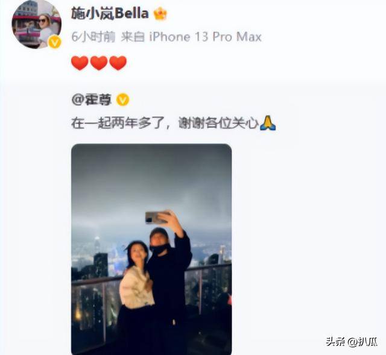Screen dimensions: 386x355
Task: Open the @霍尊 mention link
Action: pos(92,99)
